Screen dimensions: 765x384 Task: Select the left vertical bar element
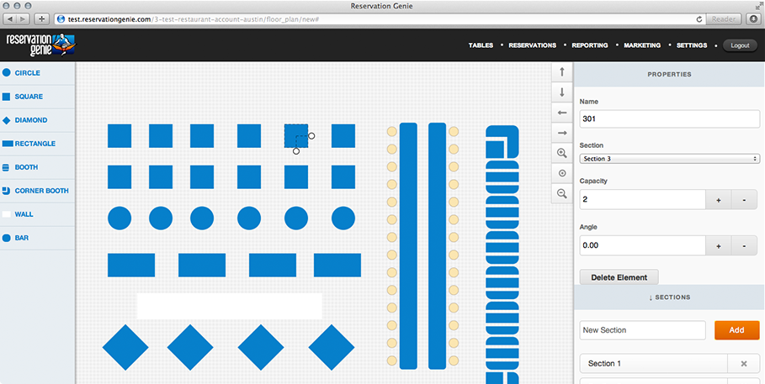coord(408,246)
